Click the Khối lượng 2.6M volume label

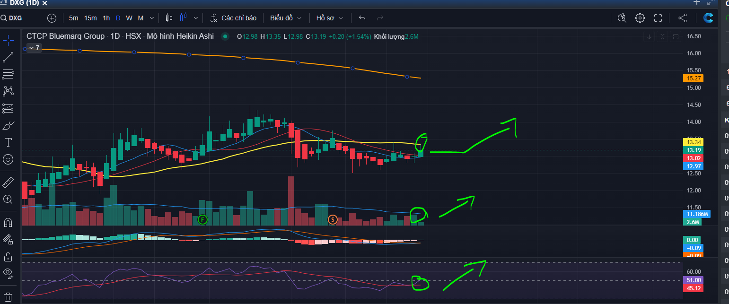pyautogui.click(x=396, y=36)
